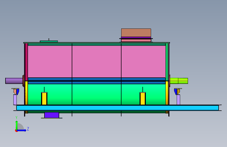Select the crimson vertical strip at the left end
The image size is (227, 147).
click(x=26, y=62)
